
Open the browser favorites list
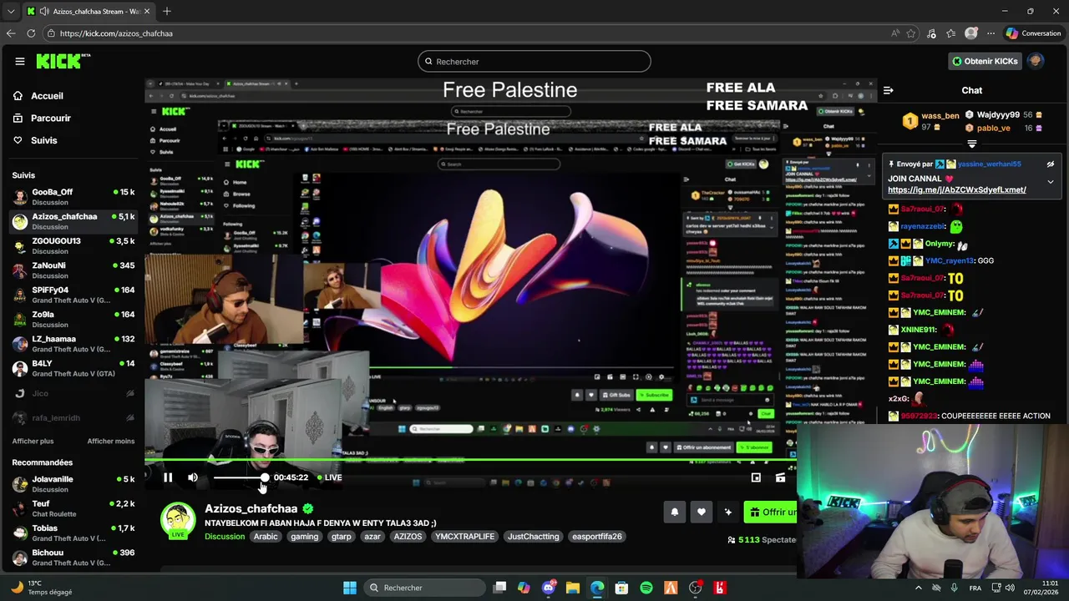pos(951,33)
